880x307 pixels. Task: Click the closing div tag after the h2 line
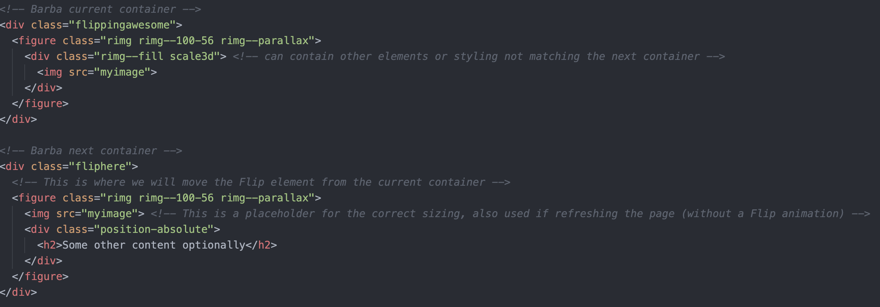pos(43,261)
